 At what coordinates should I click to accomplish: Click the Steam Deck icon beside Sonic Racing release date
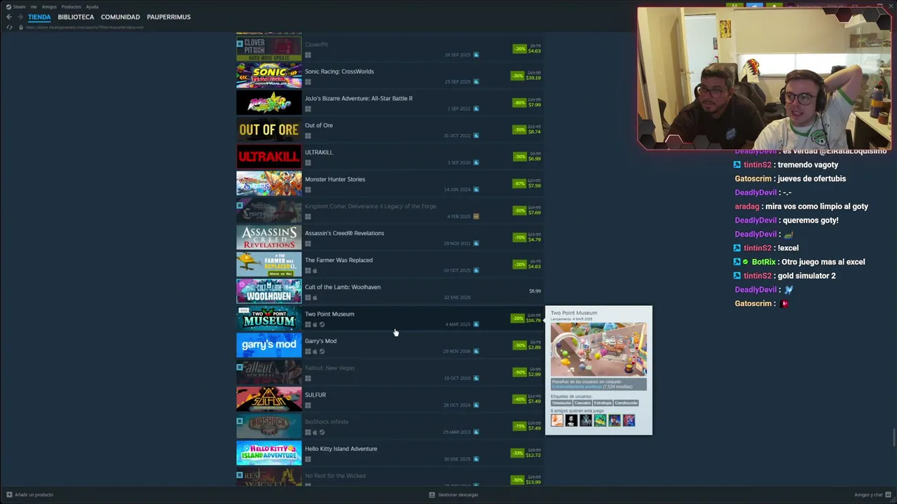point(476,82)
